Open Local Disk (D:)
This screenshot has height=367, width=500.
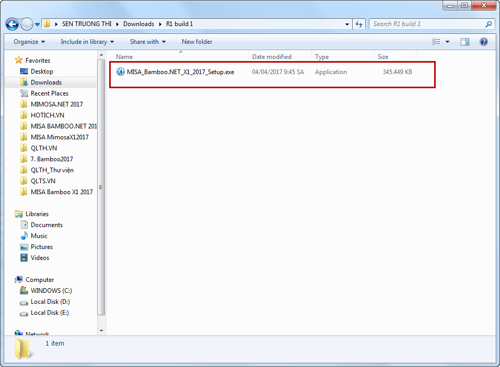(x=50, y=302)
